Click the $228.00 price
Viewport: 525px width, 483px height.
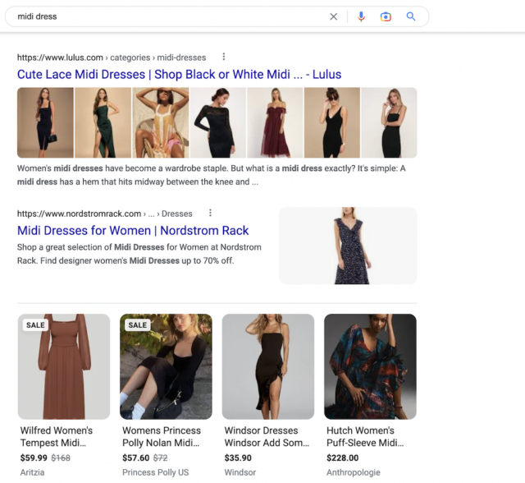click(x=343, y=458)
